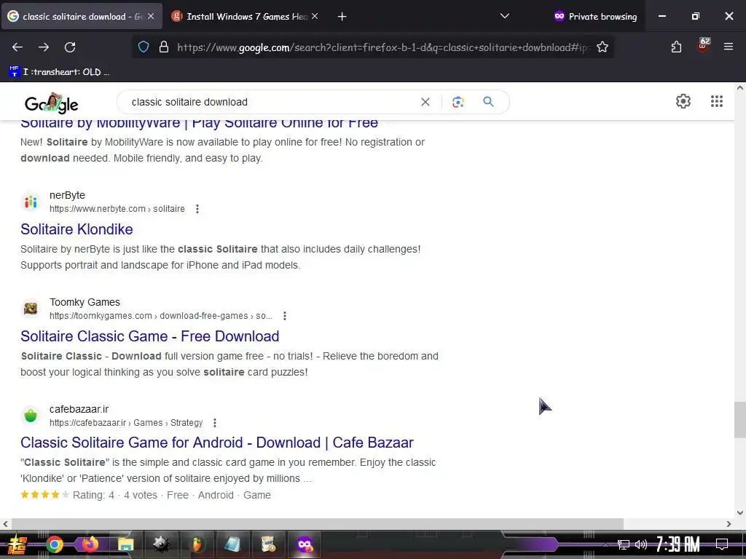List all tabs dropdown arrow
The height and width of the screenshot is (559, 746).
tap(505, 16)
